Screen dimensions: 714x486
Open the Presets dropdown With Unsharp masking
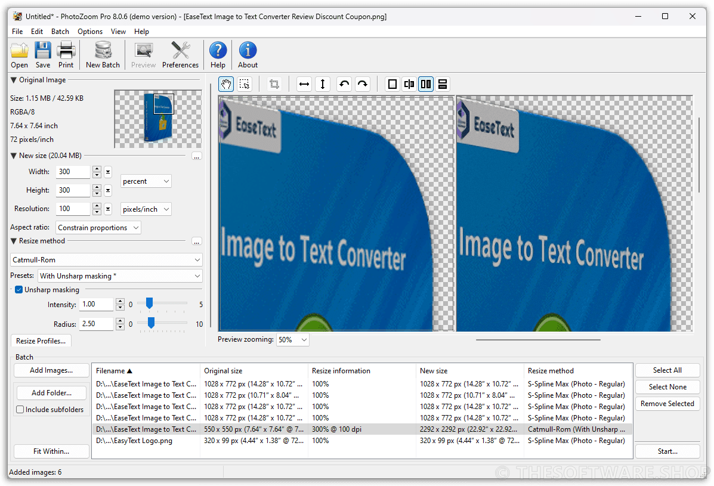pyautogui.click(x=120, y=275)
